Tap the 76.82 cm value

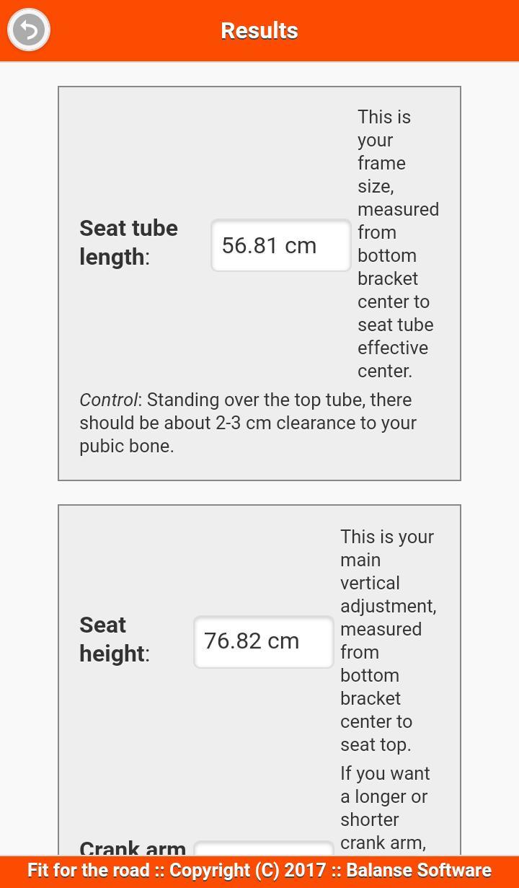252,641
